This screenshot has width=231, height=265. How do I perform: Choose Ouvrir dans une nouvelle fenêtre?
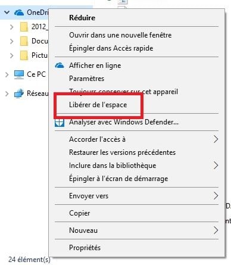[x=120, y=35]
